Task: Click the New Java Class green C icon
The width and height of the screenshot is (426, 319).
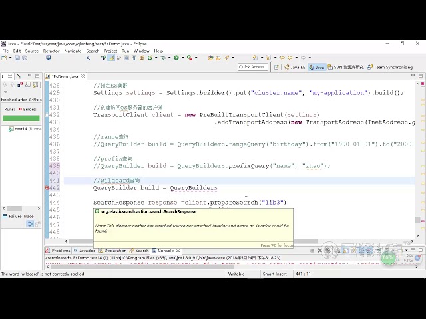Action: pyautogui.click(x=150, y=58)
